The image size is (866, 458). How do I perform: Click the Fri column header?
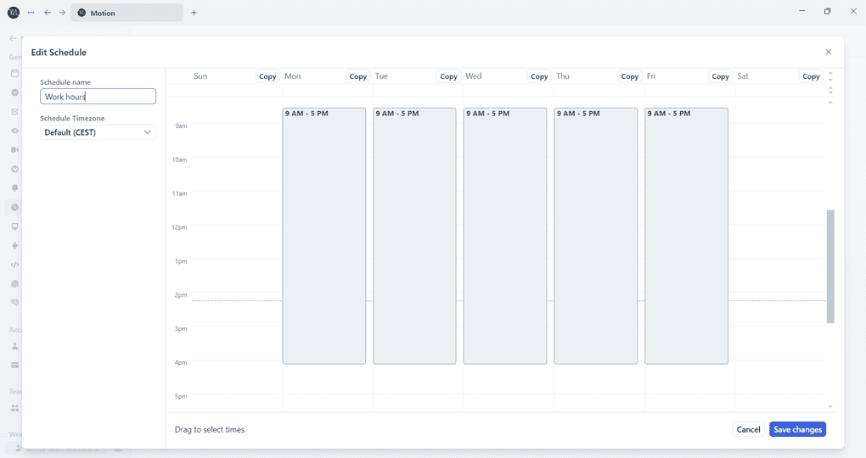tap(651, 76)
